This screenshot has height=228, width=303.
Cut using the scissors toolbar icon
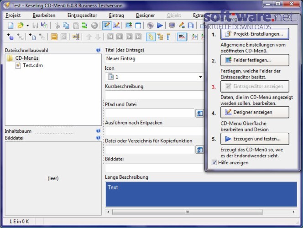[57, 25]
